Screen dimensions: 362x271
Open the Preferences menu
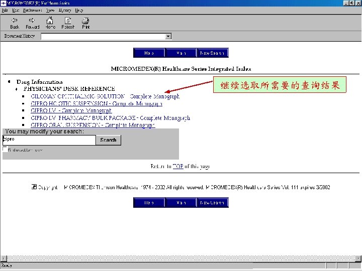tap(32, 11)
